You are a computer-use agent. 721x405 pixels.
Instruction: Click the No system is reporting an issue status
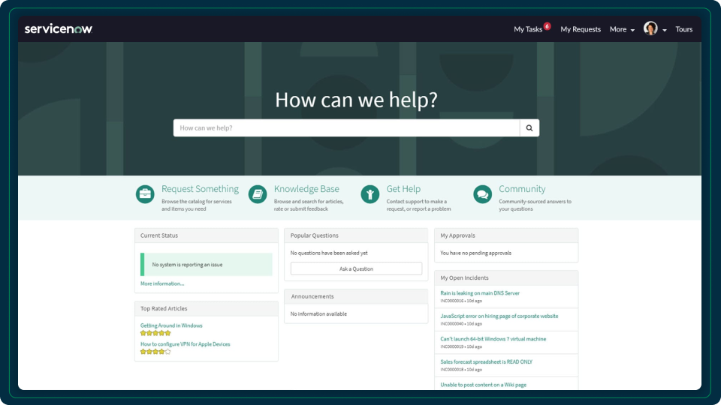click(x=207, y=265)
